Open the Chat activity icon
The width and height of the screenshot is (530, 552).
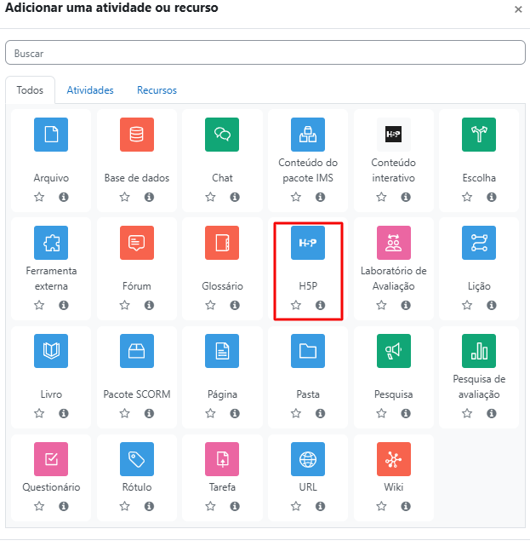[222, 135]
